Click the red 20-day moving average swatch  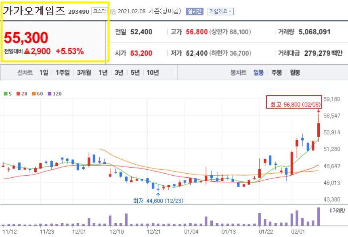19,94
